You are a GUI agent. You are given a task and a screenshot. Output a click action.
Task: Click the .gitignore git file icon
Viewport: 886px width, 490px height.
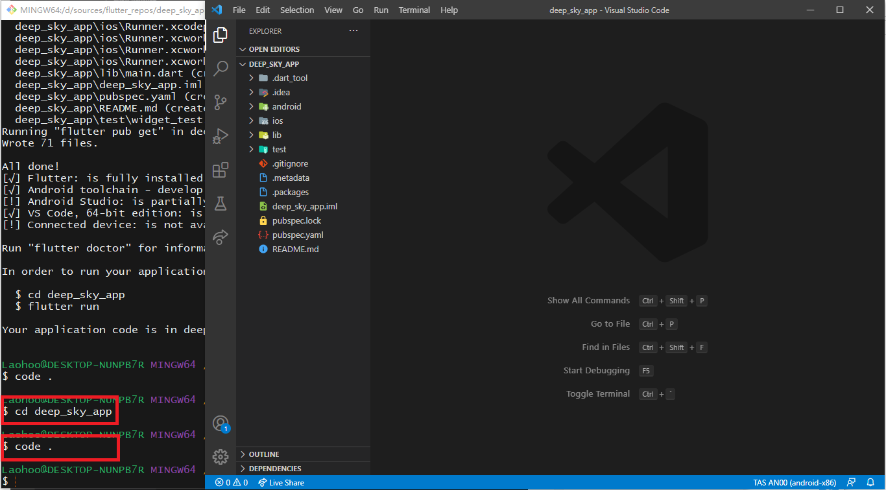(263, 163)
